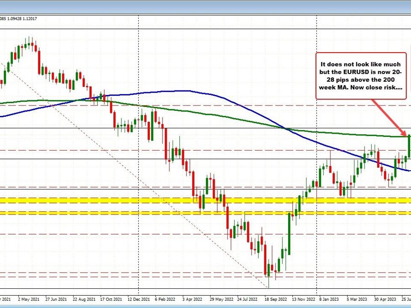This screenshot has width=411, height=308.
Task: Click the lower thin yellow horizontal band
Action: pos(205,213)
